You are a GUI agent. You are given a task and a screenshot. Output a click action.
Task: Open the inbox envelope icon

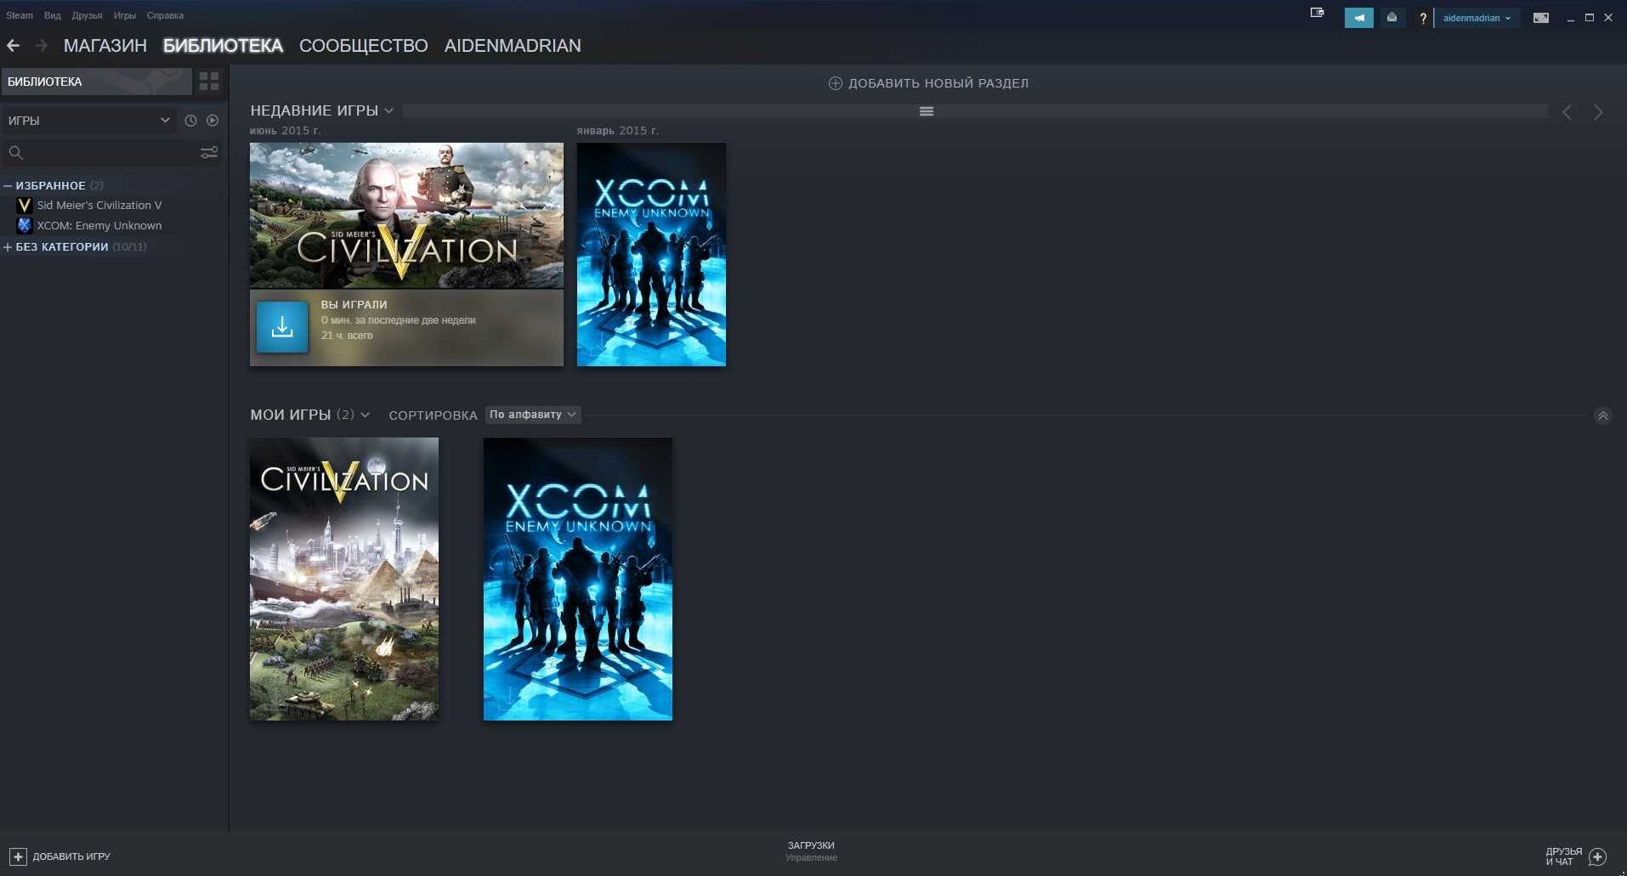point(1392,18)
